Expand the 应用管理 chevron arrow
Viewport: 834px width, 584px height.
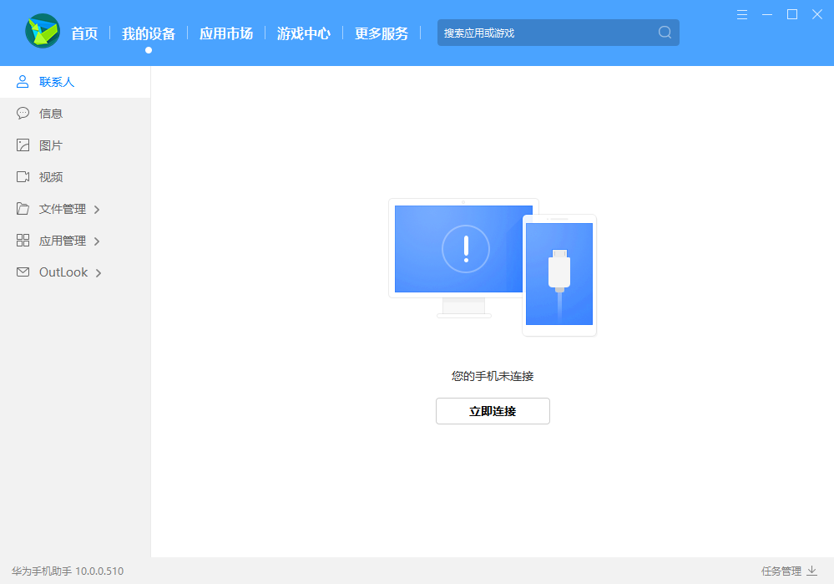[x=99, y=241]
